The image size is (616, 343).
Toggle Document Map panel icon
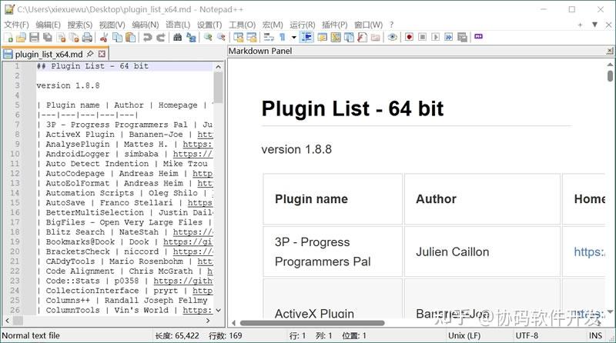336,37
